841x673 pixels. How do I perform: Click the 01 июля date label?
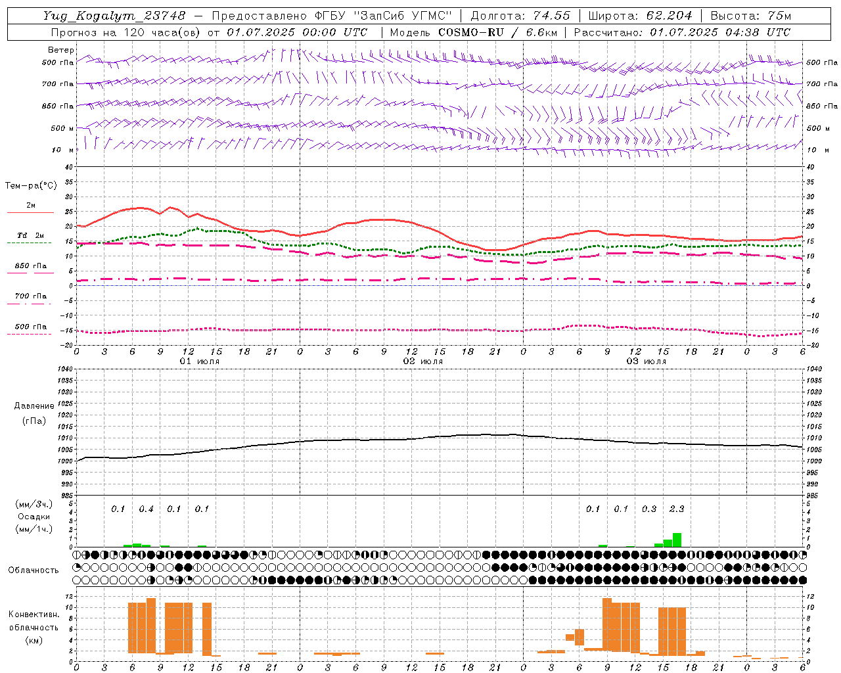pos(200,361)
